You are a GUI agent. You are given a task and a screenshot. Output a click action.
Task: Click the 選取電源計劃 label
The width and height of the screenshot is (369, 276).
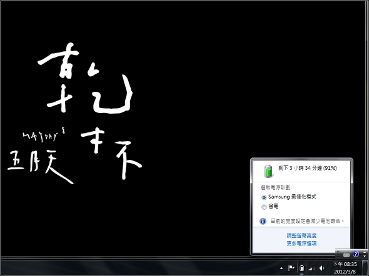tap(276, 187)
